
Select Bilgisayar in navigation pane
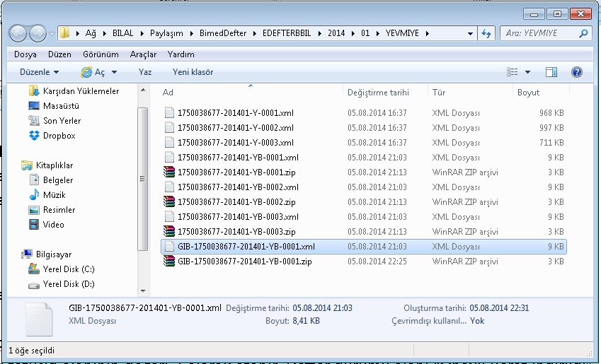pyautogui.click(x=47, y=254)
